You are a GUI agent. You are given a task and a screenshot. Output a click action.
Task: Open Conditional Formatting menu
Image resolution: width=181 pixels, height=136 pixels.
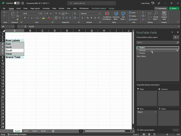click(x=107, y=16)
